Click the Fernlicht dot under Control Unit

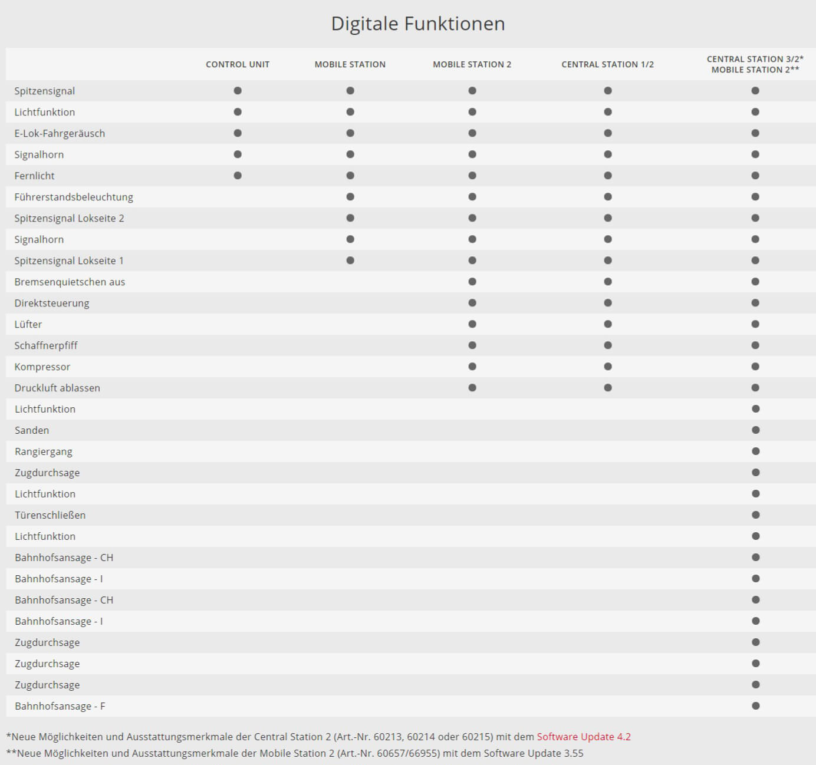pos(238,176)
